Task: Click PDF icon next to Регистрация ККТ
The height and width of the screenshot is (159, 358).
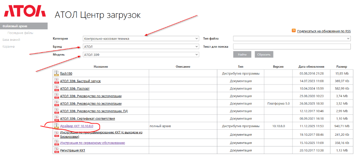Action: point(56,150)
